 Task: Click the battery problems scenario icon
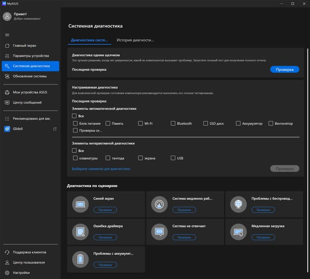81,259
